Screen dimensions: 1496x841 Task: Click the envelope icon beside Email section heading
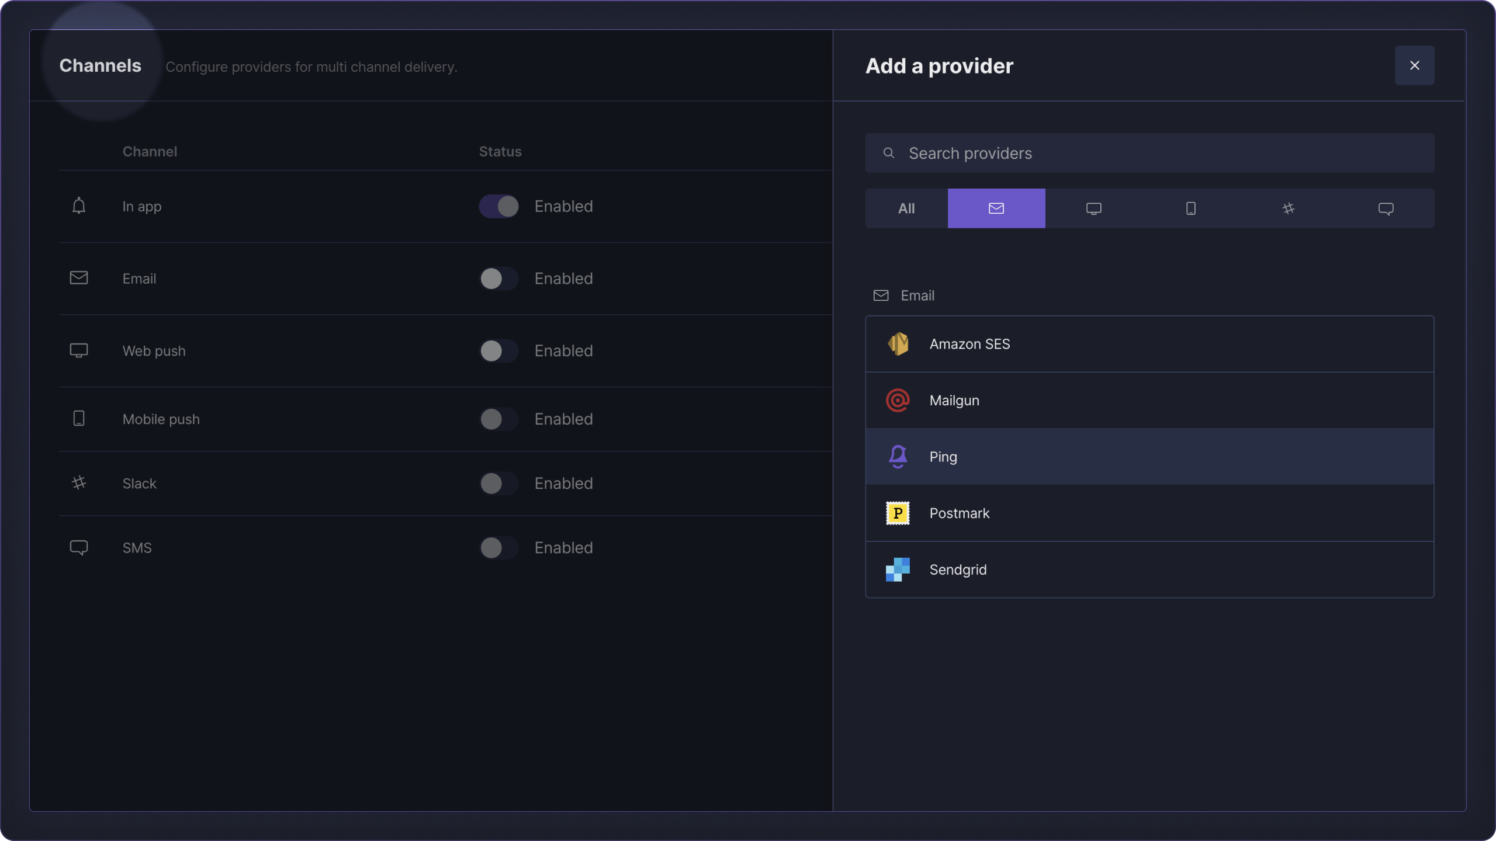881,296
